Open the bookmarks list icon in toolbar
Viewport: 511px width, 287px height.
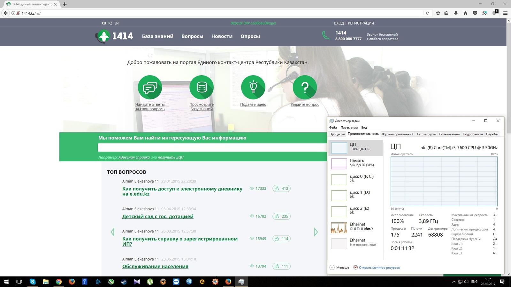coord(446,13)
